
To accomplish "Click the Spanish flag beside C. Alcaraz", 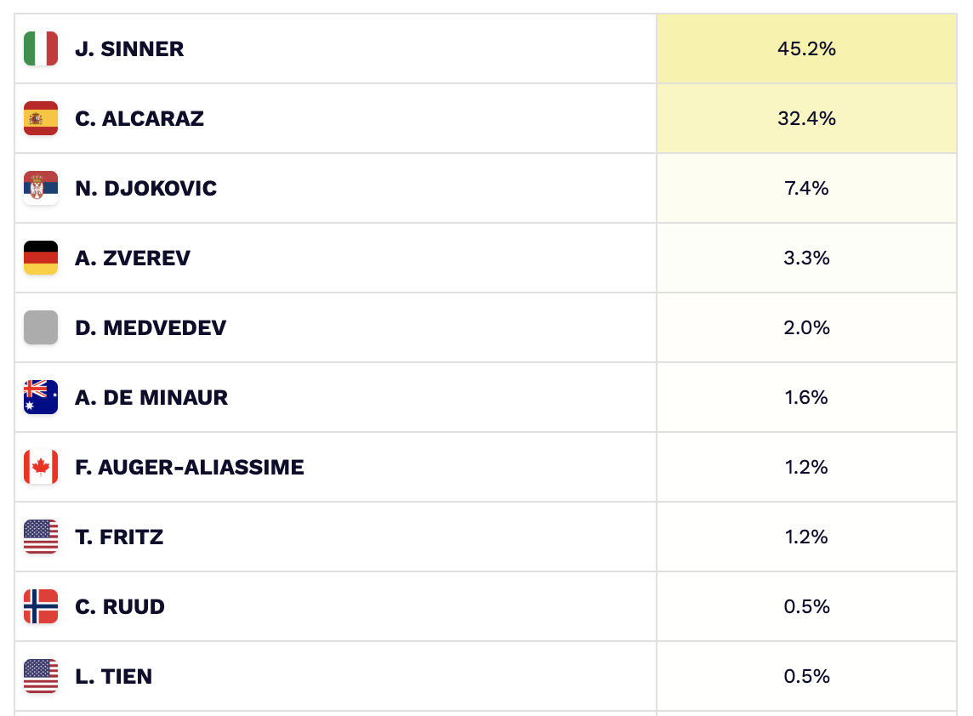I will click(x=41, y=118).
